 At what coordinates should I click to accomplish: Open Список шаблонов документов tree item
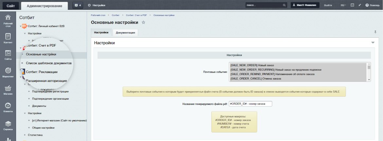pyautogui.click(x=49, y=63)
